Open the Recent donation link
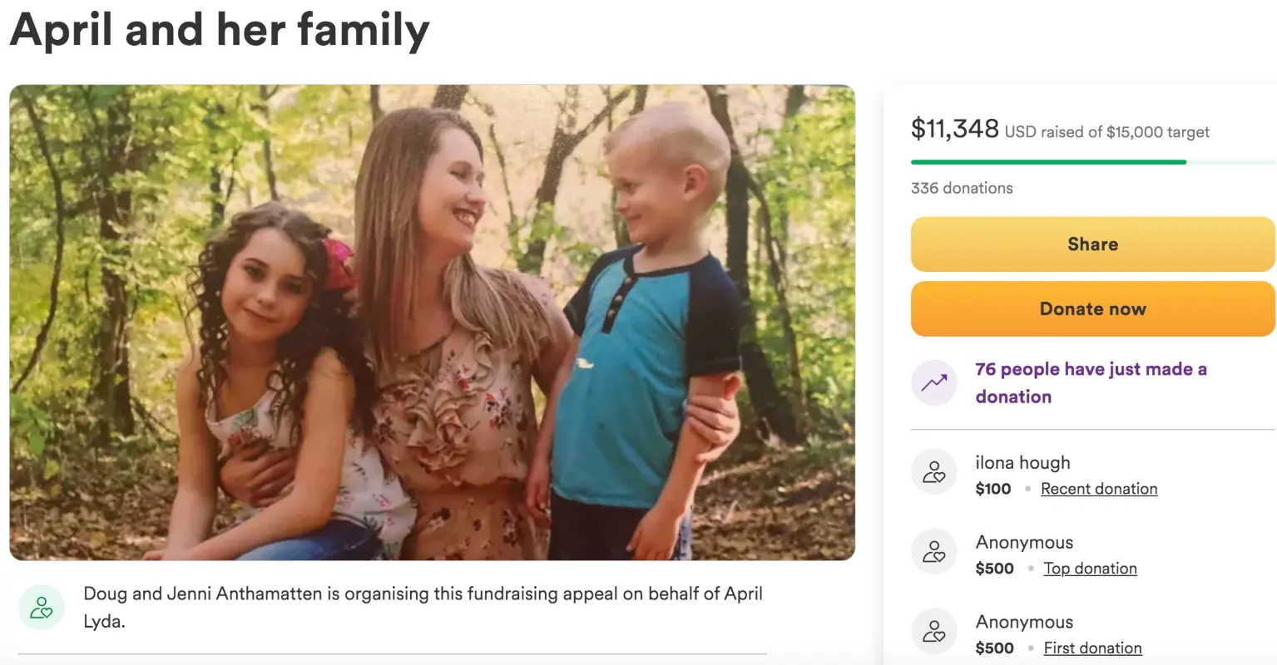Screen dimensions: 1277x665 [1099, 489]
